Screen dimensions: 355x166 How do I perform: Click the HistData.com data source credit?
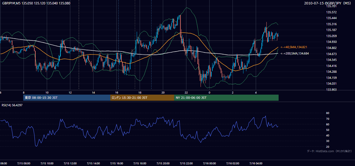click(329, 151)
